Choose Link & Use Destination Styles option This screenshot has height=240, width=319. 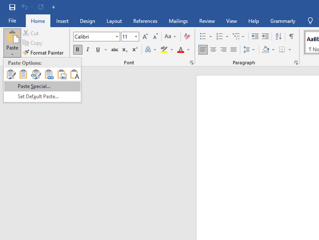coord(49,74)
